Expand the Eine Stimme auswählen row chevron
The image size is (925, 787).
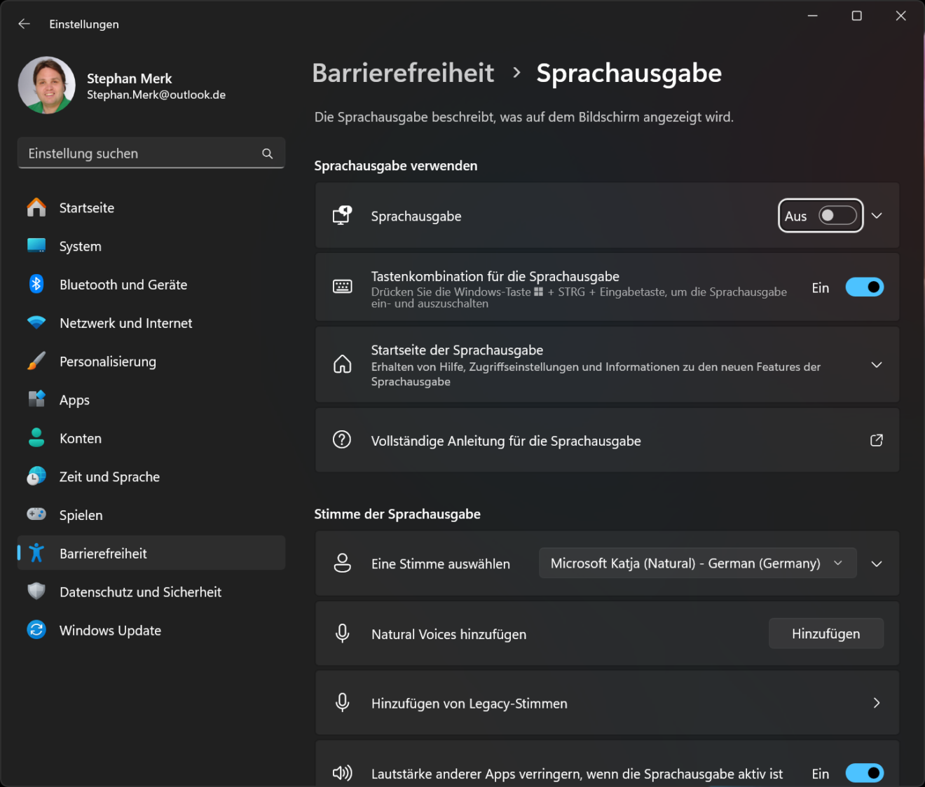coord(876,563)
